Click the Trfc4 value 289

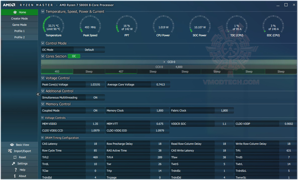[x=160, y=157]
